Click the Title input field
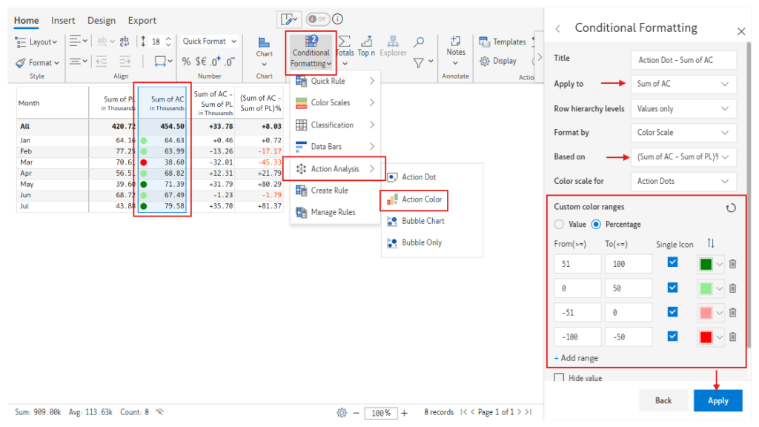 click(x=683, y=60)
